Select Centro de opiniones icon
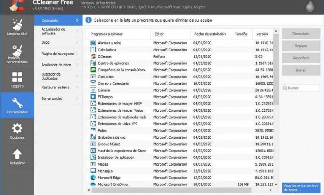 click(x=93, y=63)
